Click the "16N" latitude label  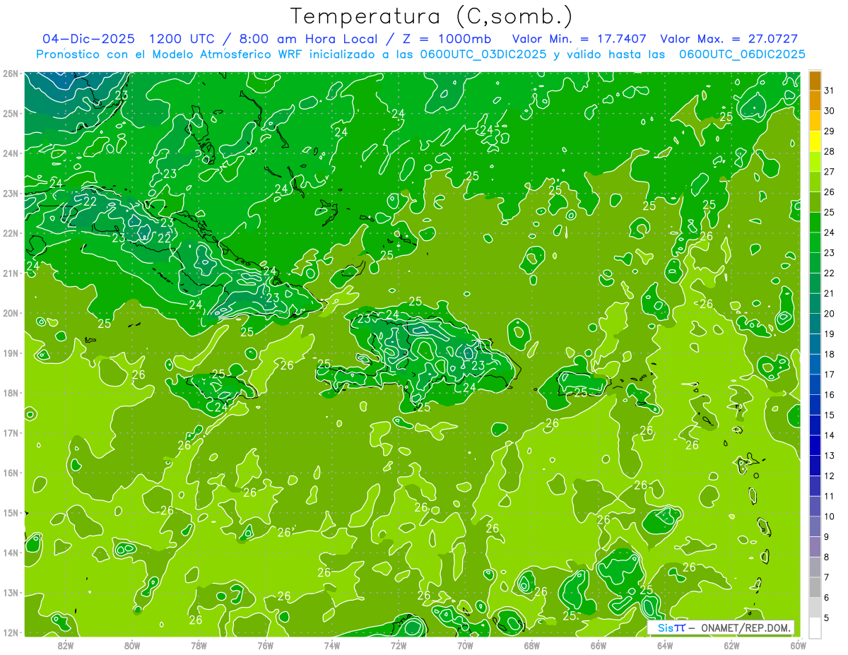[x=11, y=473]
